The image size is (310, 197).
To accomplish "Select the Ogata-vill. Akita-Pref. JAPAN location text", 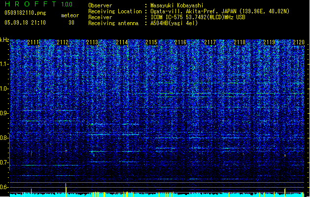I will [220, 11].
